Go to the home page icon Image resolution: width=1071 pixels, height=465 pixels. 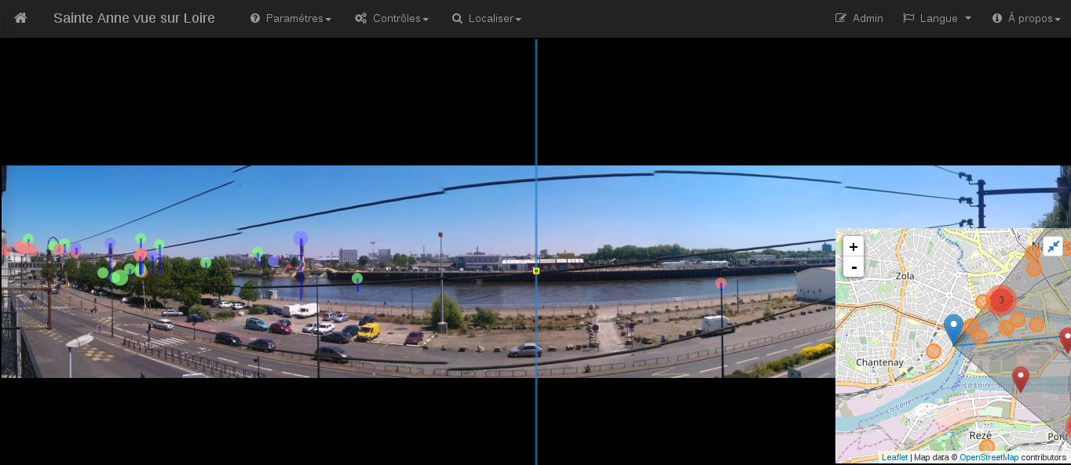(20, 18)
